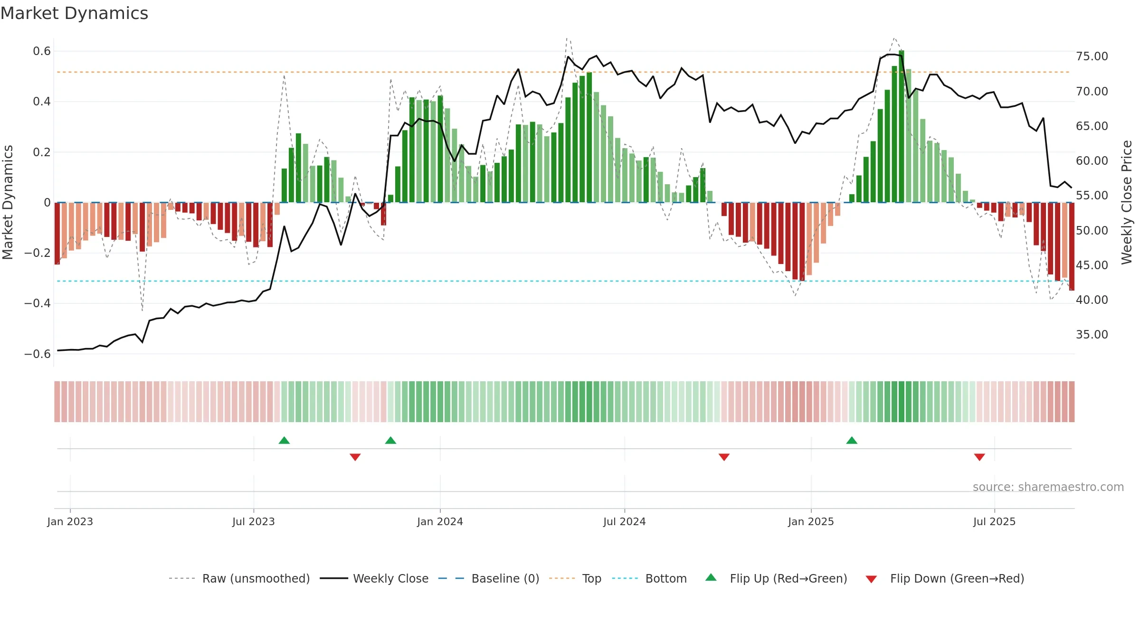Toggle the Baseline (0) legend entry
The height and width of the screenshot is (641, 1140).
coord(489,578)
